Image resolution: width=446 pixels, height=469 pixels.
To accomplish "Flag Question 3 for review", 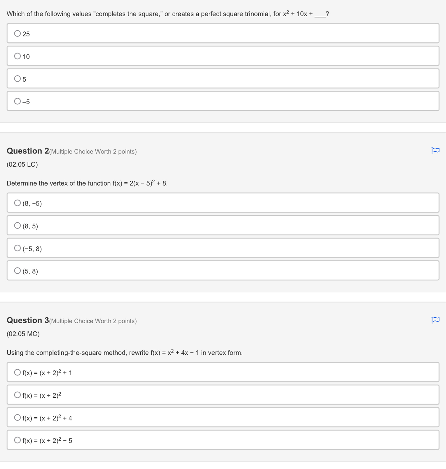I will 435,320.
